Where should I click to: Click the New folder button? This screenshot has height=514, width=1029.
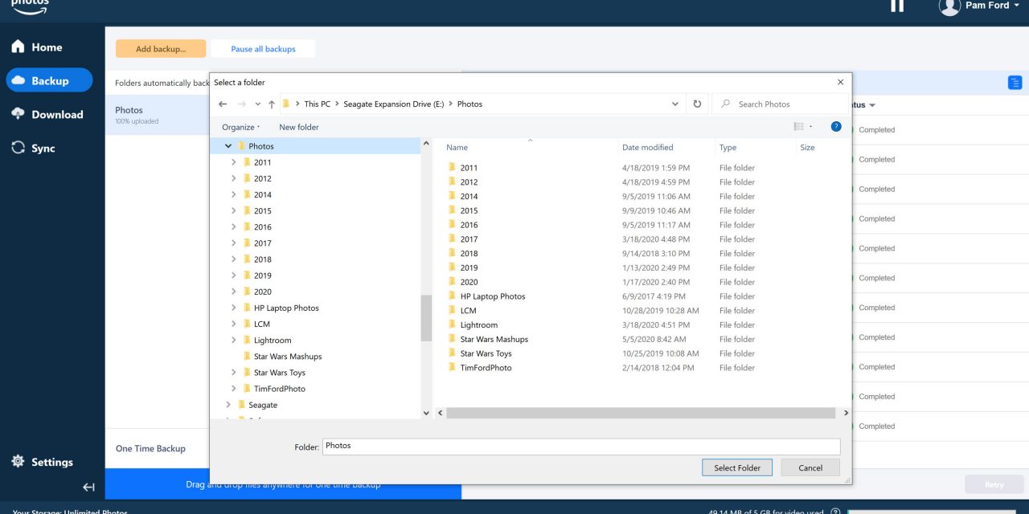[298, 127]
